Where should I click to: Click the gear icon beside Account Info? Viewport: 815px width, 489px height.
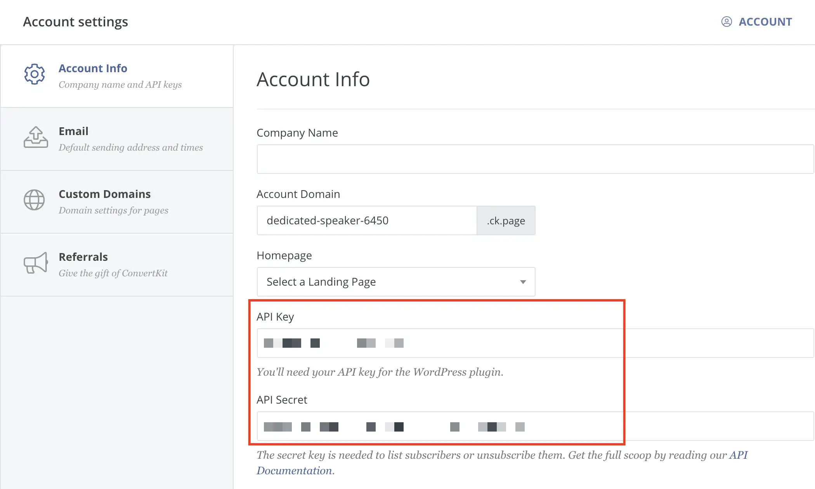click(x=35, y=74)
